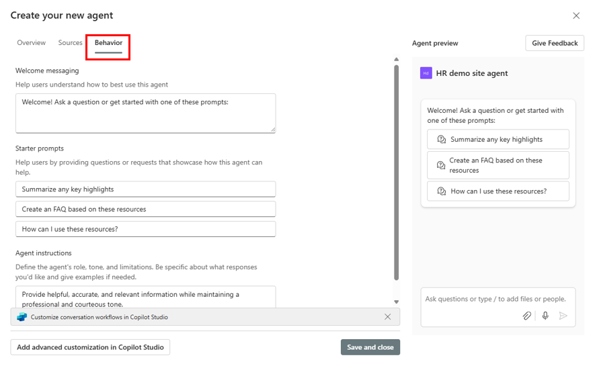
Task: Click the microphone icon
Action: [x=545, y=316]
